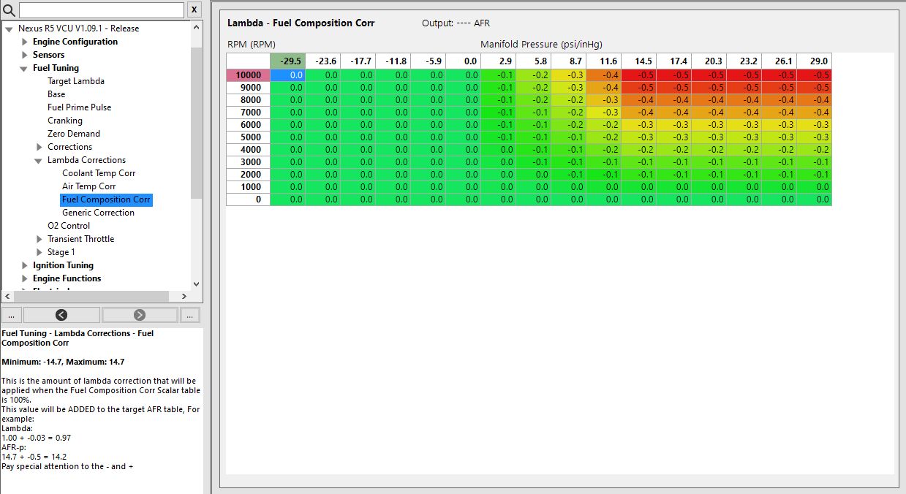Select the -23.6 pressure column header

[x=322, y=61]
